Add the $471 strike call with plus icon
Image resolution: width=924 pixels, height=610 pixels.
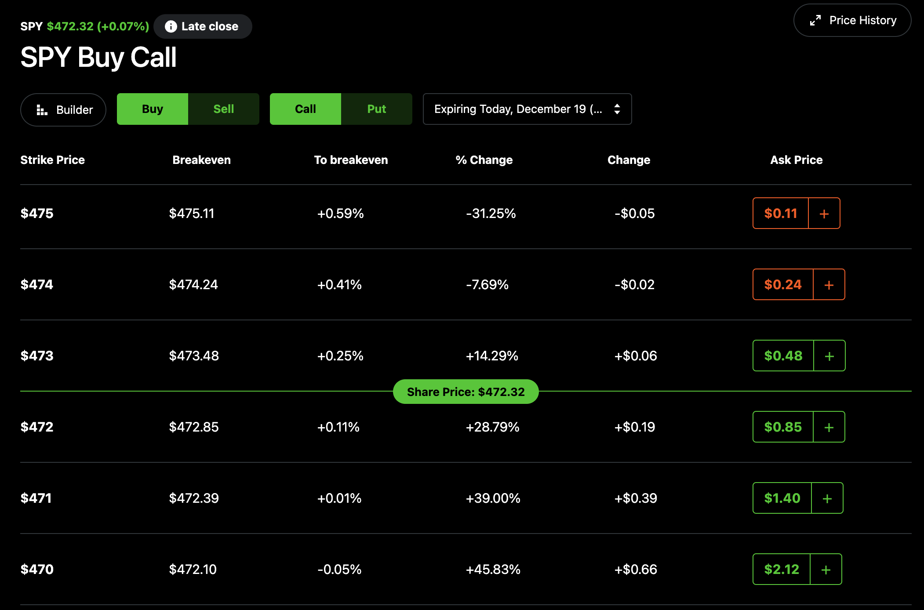(827, 498)
